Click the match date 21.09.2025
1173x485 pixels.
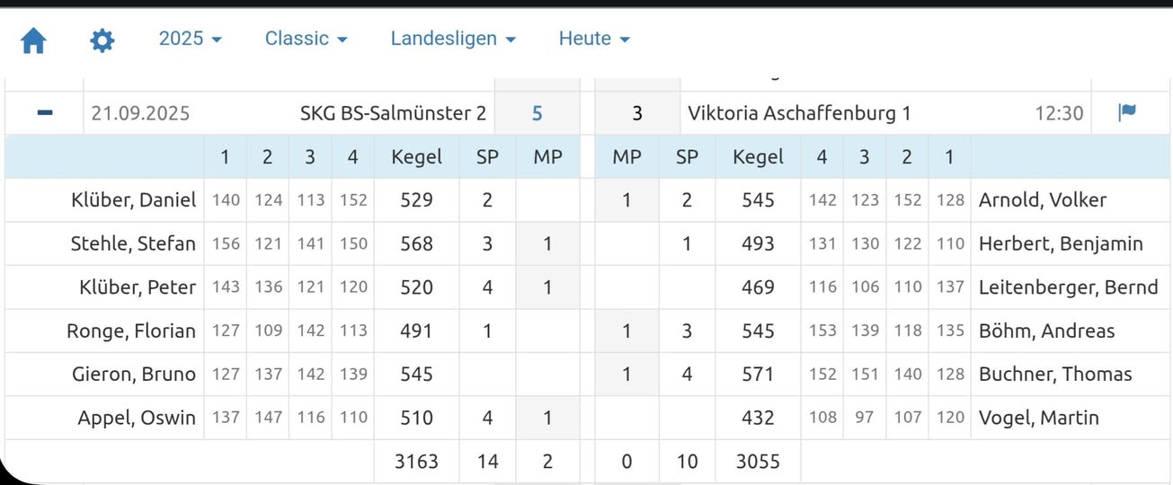pos(140,113)
